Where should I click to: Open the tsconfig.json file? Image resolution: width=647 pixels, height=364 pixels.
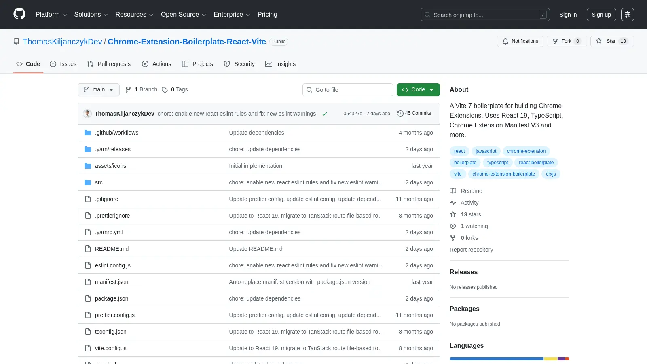[x=111, y=332]
